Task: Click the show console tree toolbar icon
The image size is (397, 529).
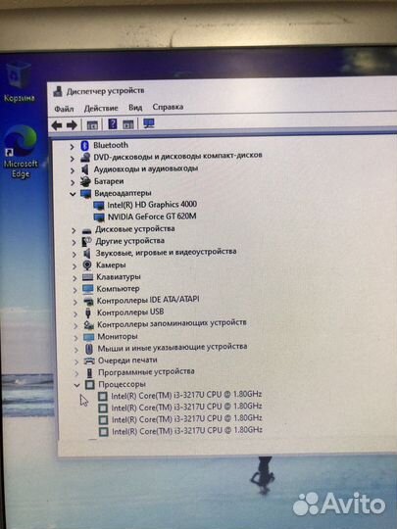Action: 92,124
